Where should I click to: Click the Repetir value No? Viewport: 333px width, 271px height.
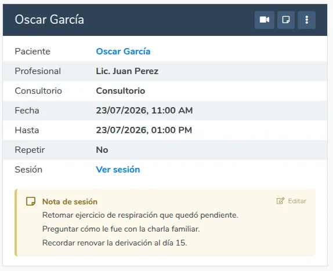click(x=102, y=150)
